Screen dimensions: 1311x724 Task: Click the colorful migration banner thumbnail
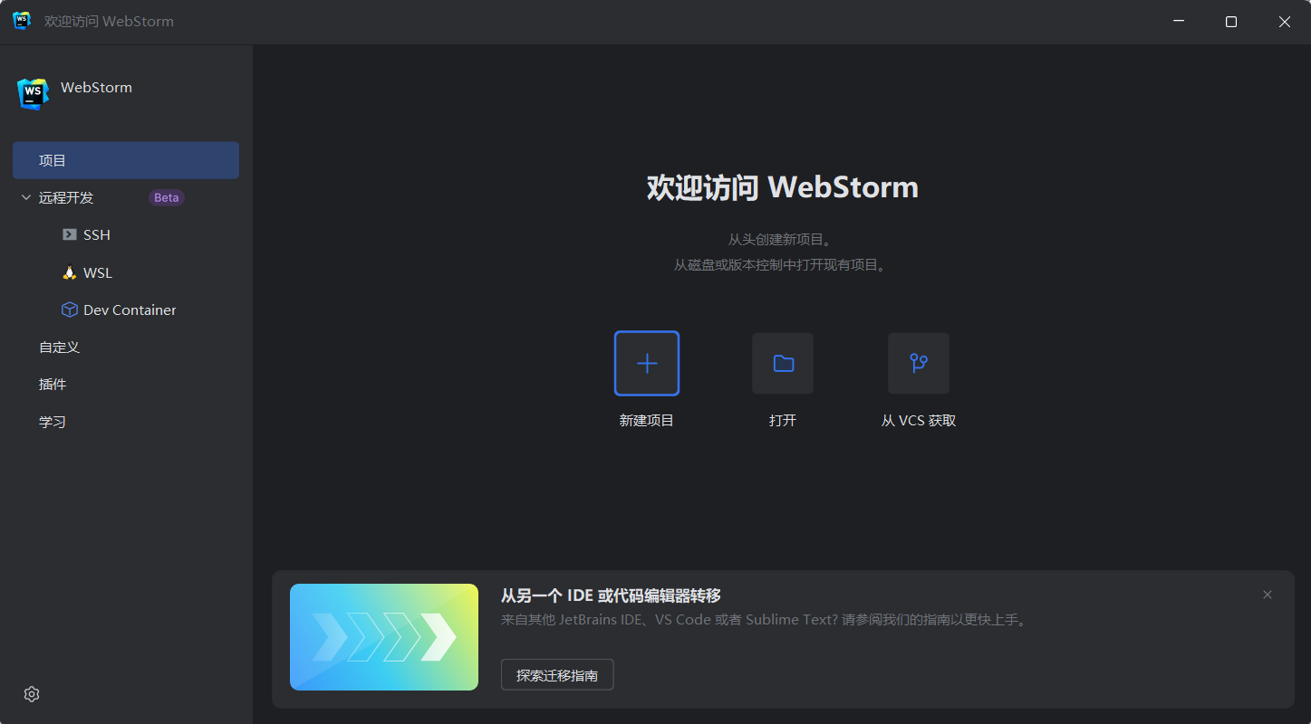pos(383,637)
